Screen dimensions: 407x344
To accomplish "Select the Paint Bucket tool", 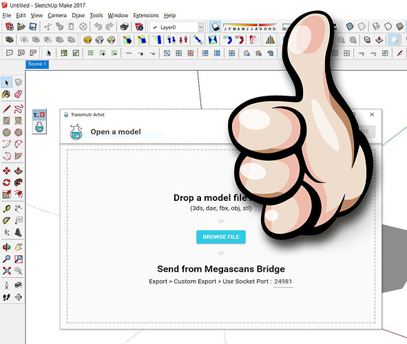I will click(6, 94).
